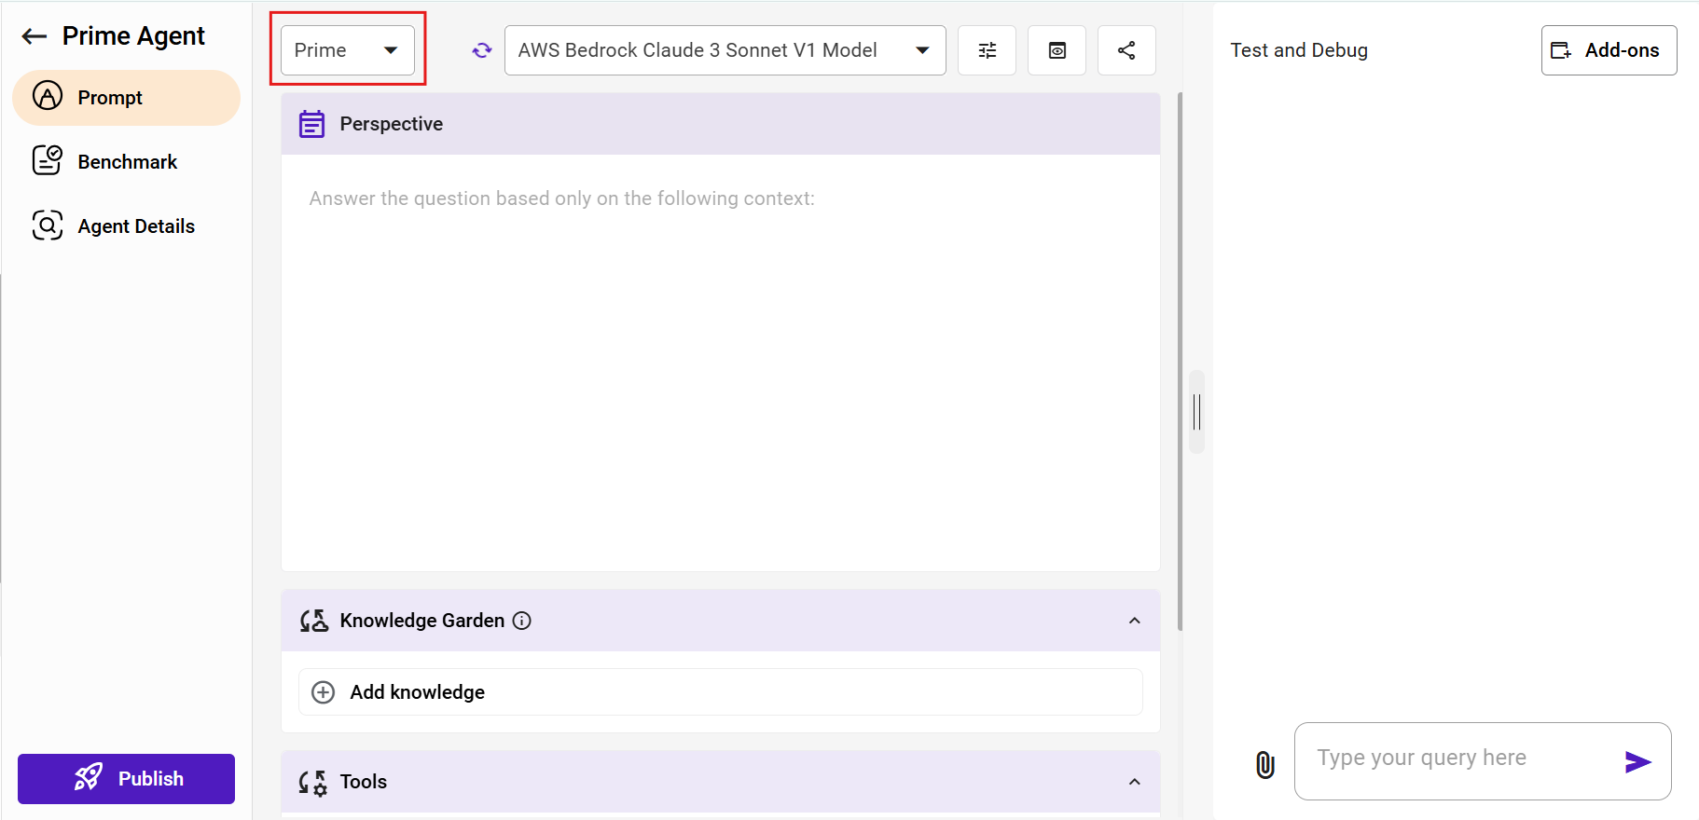1699x820 pixels.
Task: Collapse the Tools section
Action: 1134,782
